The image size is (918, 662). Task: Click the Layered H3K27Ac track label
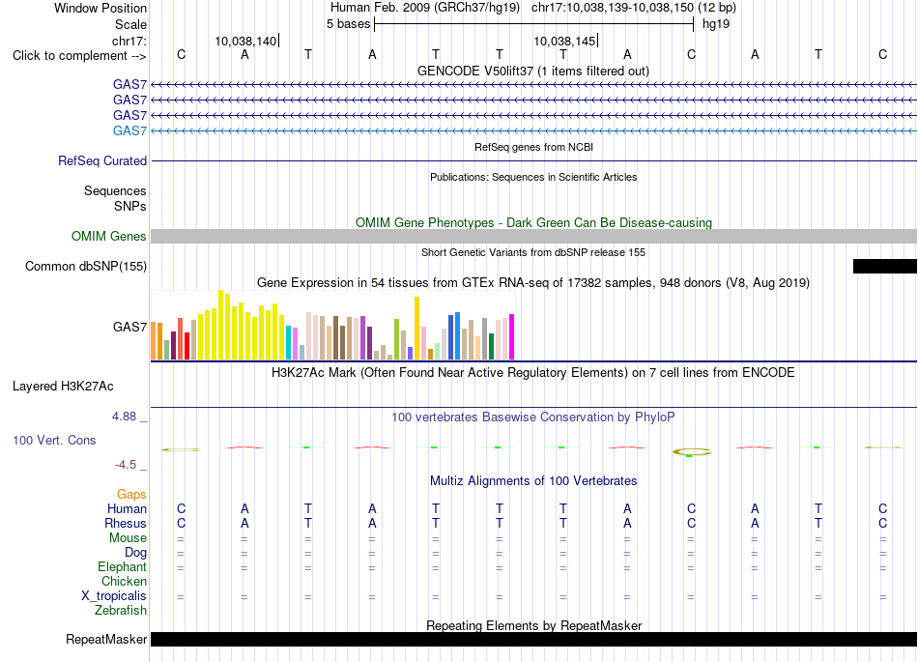click(x=63, y=387)
